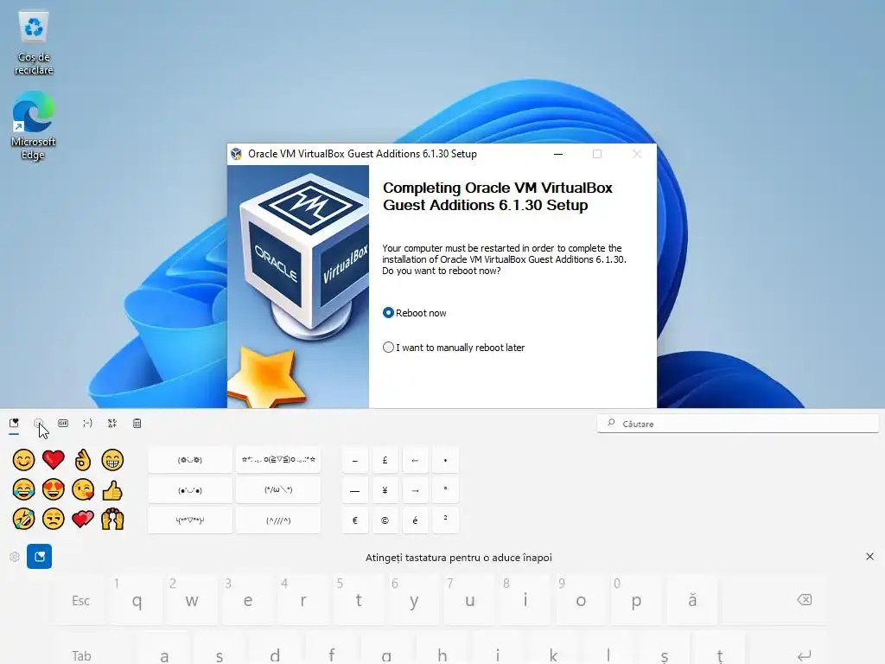885x664 pixels.
Task: Insert the unamused face emoji
Action: coord(53,519)
